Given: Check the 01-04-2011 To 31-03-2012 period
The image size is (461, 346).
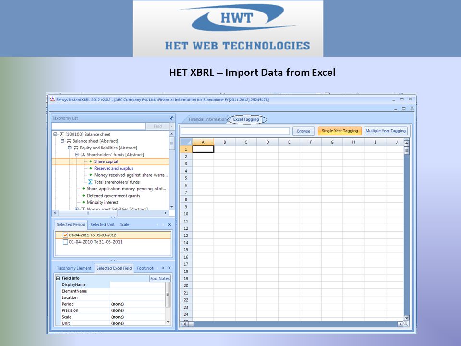Looking at the screenshot, I should coord(66,235).
